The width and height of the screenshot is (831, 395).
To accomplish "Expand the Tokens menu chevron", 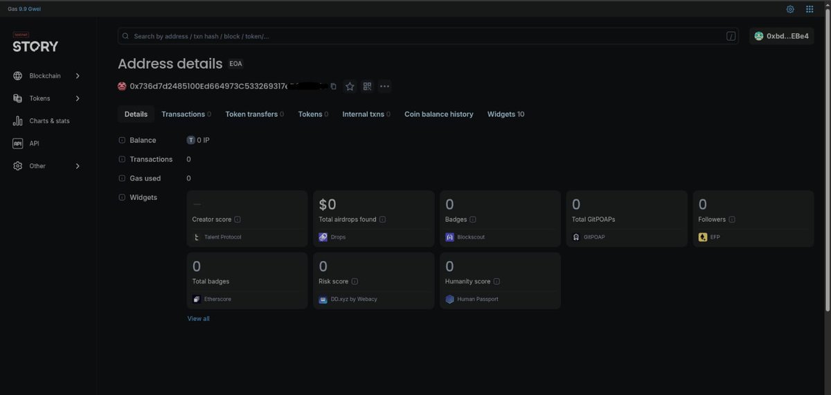I will 78,98.
